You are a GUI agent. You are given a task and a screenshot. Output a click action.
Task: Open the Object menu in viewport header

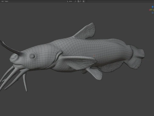point(6,1)
